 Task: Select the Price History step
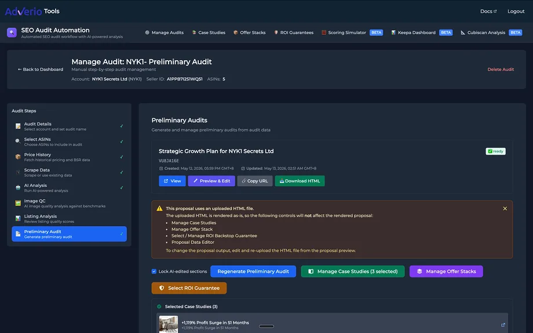point(69,157)
